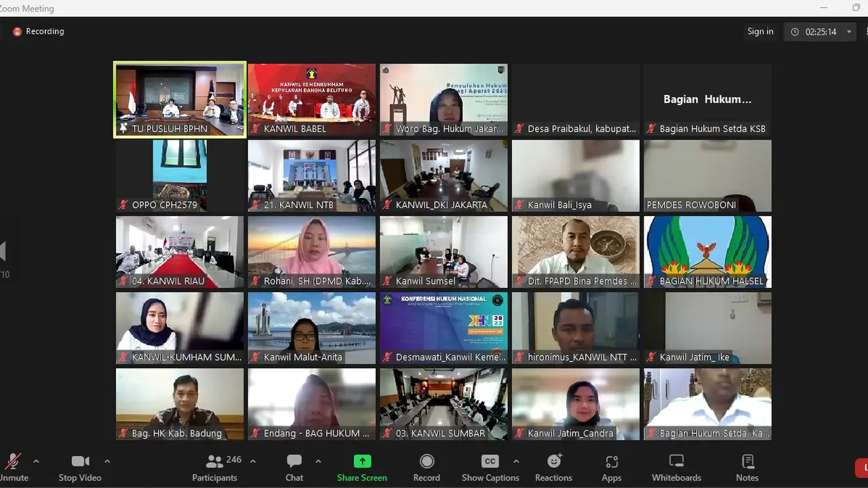Screen dimensions: 868x488
Task: Select Kanwil Sumsel video tile
Action: pyautogui.click(x=443, y=252)
